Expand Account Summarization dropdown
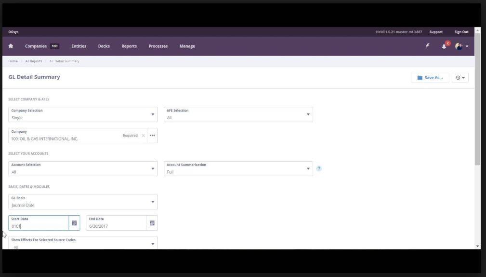Viewport: 486px width, 277px height. 238,168
